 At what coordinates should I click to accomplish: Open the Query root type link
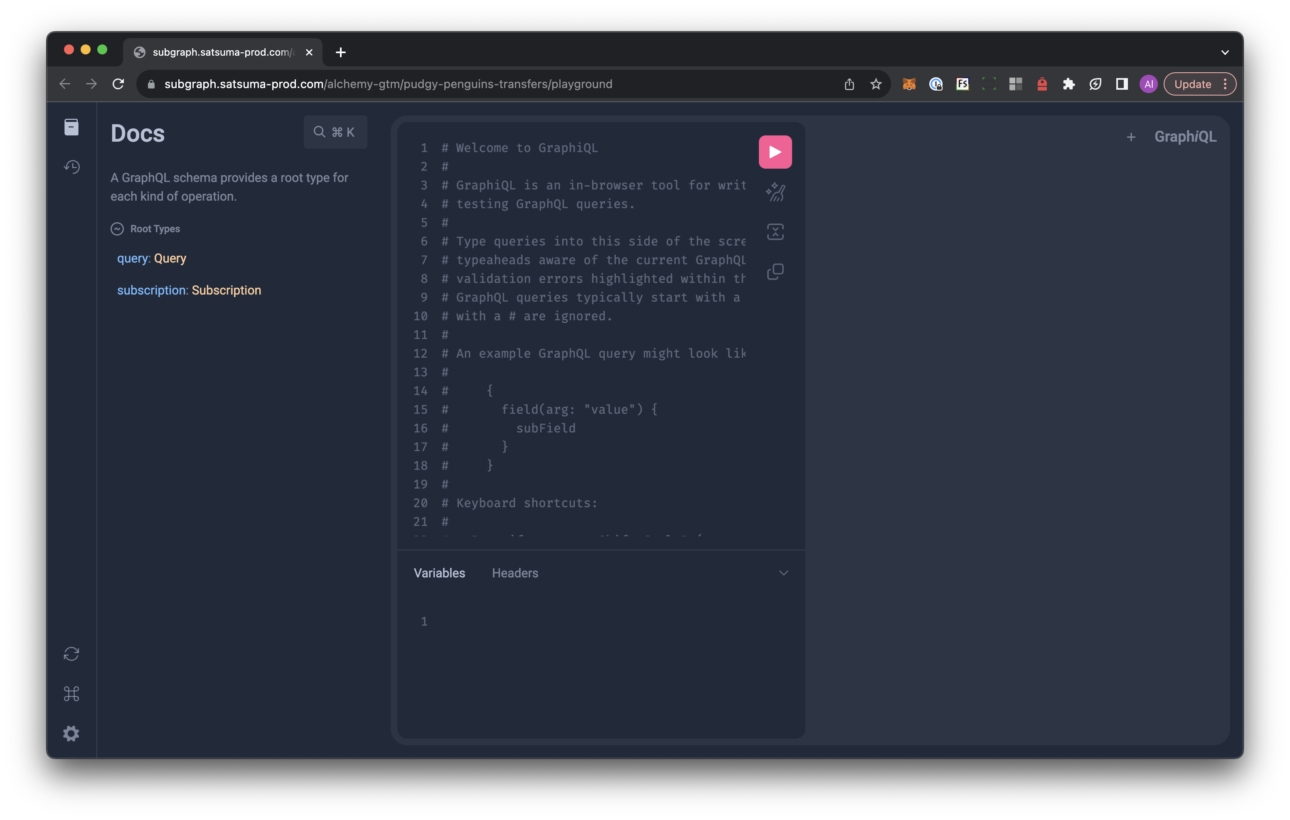(x=170, y=258)
